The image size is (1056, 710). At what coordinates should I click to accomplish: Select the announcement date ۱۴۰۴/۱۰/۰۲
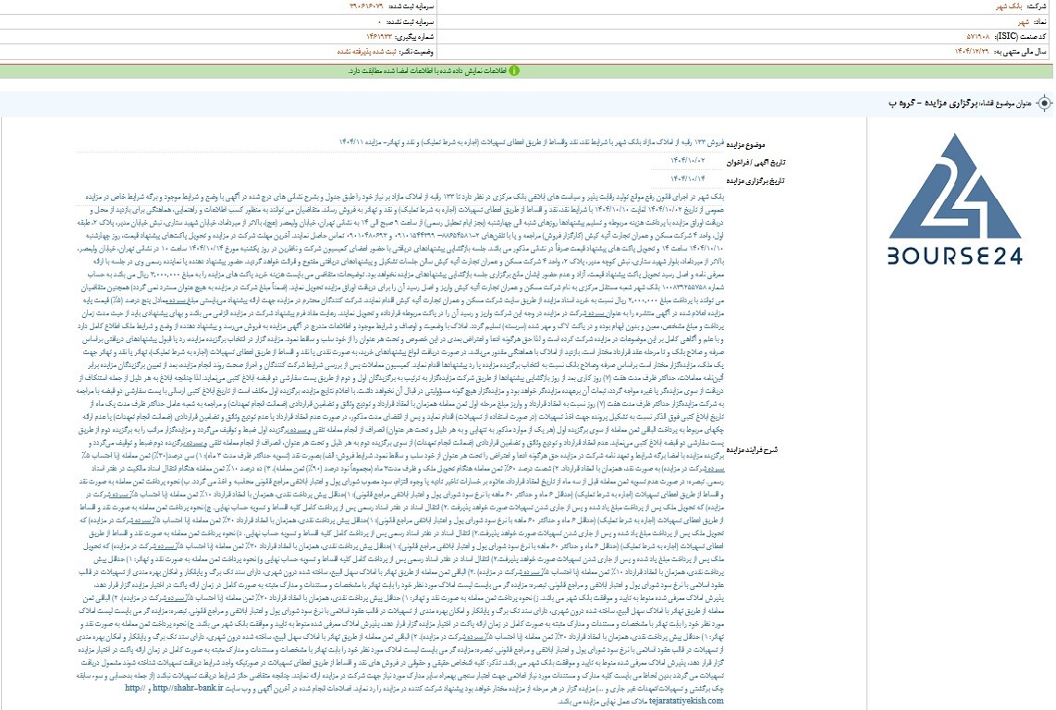(687, 160)
